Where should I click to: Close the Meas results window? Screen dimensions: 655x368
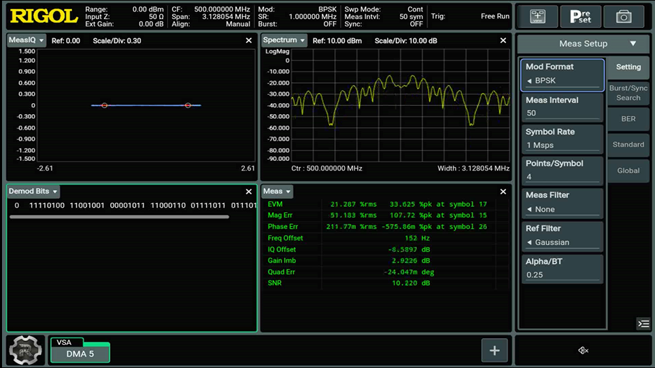[503, 191]
